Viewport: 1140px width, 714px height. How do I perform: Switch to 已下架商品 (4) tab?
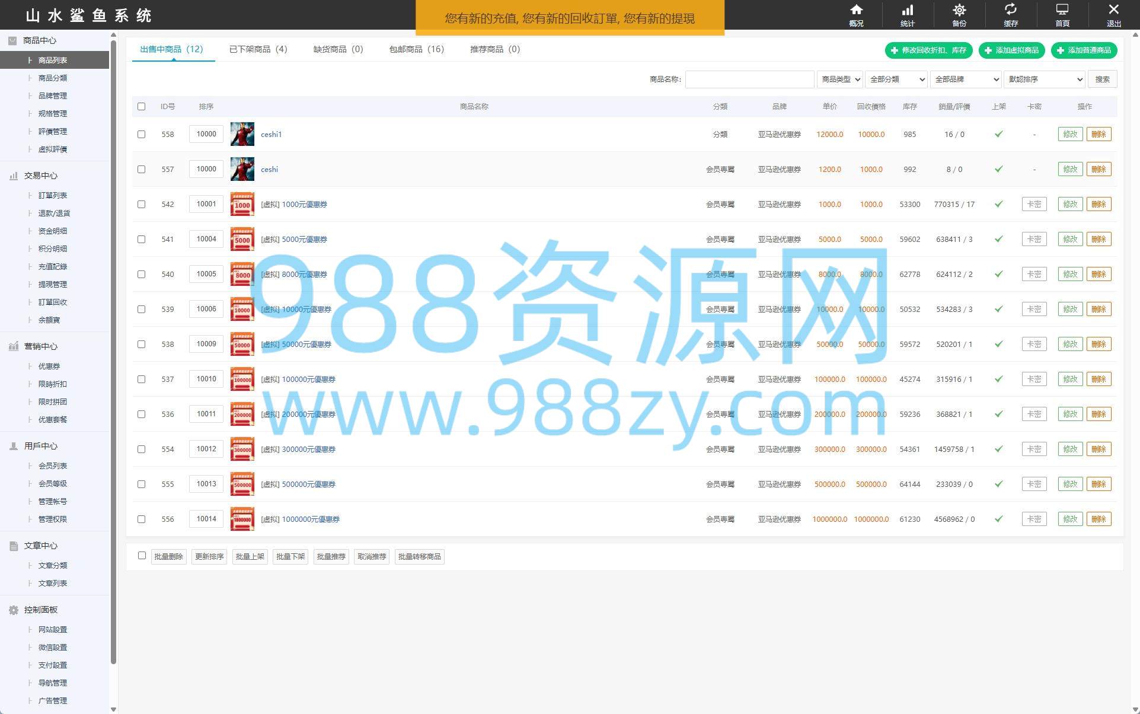click(x=258, y=49)
